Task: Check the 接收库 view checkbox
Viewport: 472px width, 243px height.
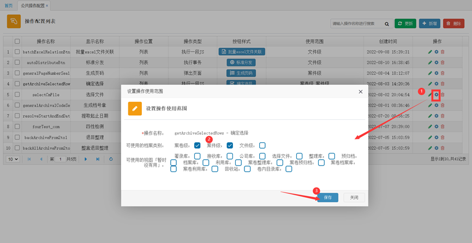Action: (230, 156)
